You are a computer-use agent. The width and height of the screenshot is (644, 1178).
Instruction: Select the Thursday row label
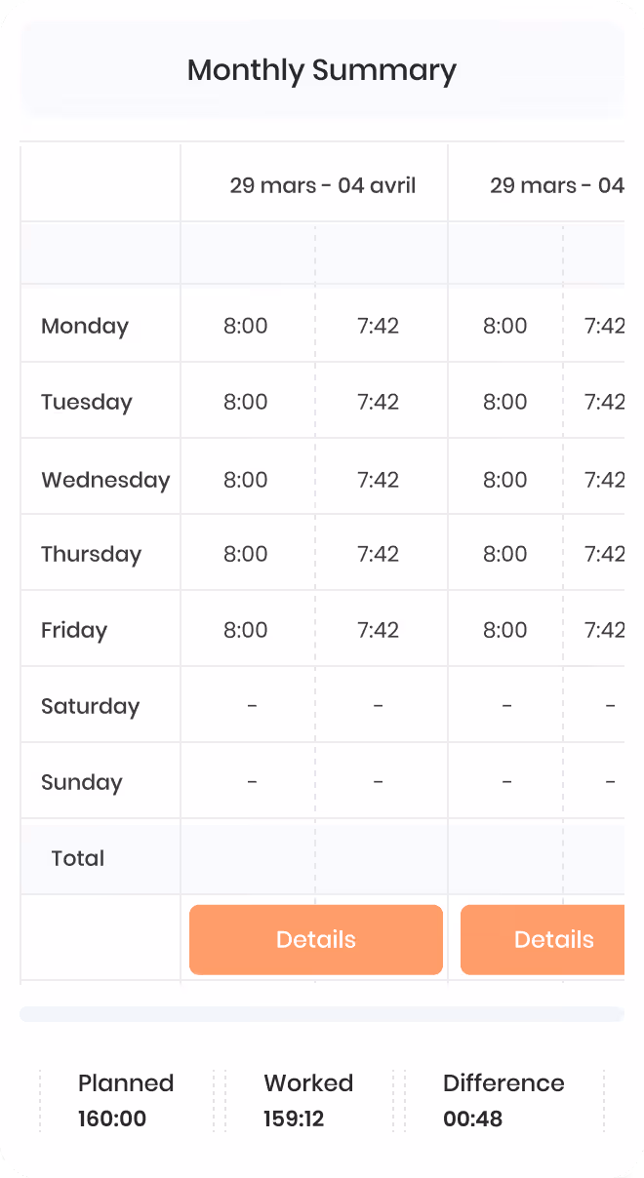[x=92, y=554]
